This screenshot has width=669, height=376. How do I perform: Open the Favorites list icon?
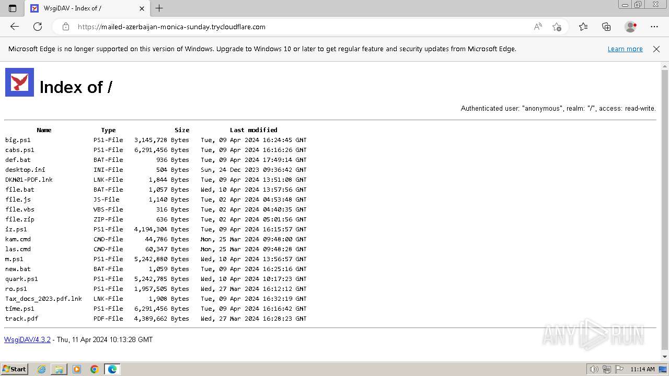[x=583, y=27]
